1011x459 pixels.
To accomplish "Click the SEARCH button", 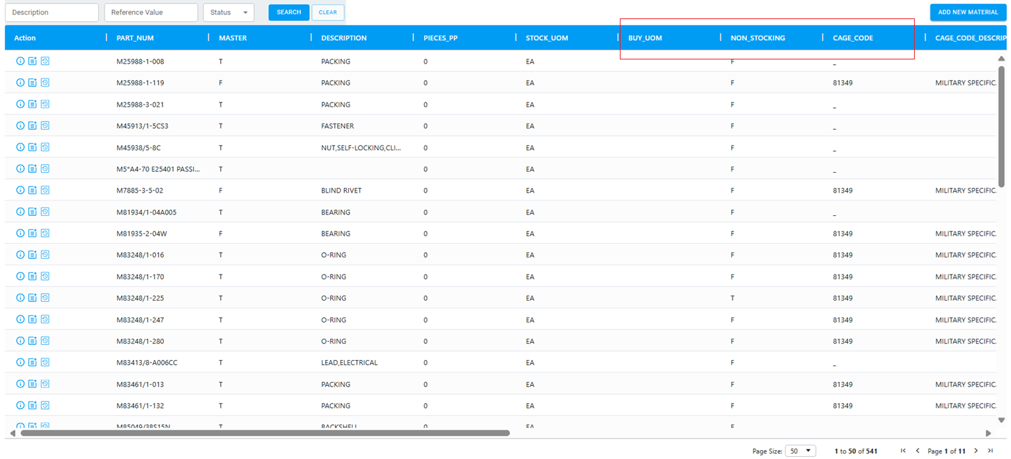I will click(x=289, y=12).
